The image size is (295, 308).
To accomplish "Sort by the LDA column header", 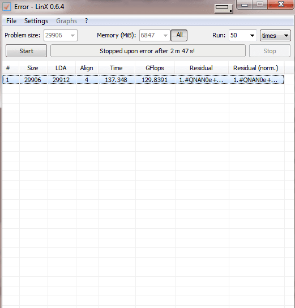I will [x=61, y=68].
